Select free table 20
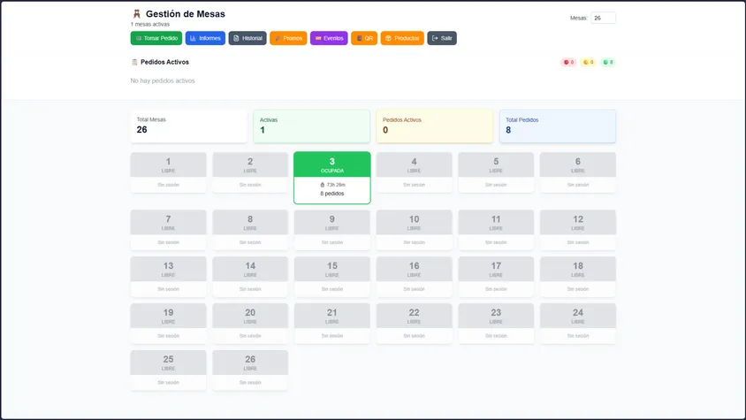This screenshot has height=420, width=746. (250, 324)
